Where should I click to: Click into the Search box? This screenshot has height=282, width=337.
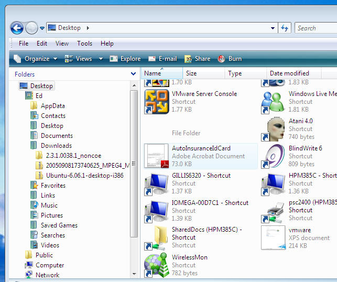click(316, 28)
